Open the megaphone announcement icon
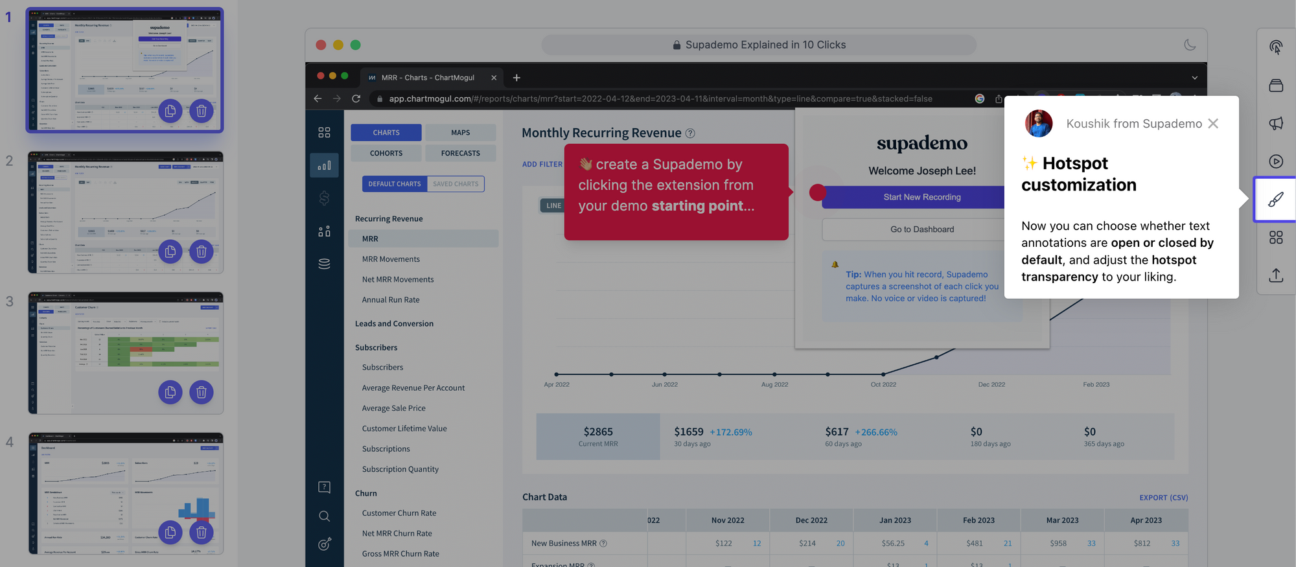This screenshot has height=567, width=1296. [x=1275, y=123]
